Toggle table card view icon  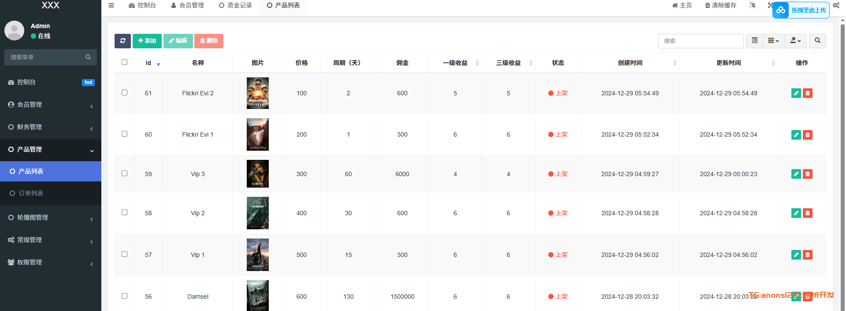point(754,41)
